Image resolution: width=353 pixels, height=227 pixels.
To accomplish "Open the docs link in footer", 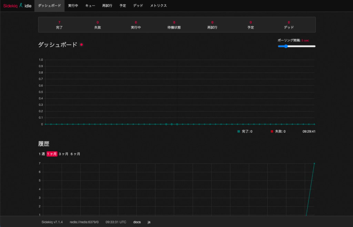I will click(137, 222).
